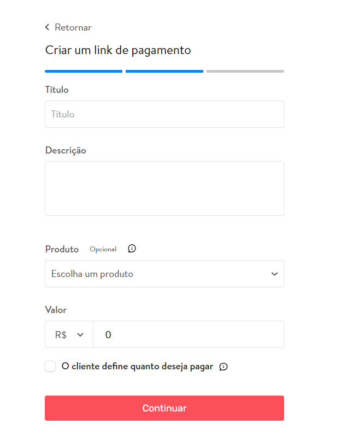Viewport: 353px width, 442px height.
Task: Select the first blue progress step bar
Action: tap(84, 72)
